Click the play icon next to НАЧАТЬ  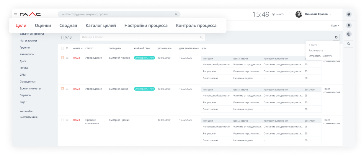point(273,14)
